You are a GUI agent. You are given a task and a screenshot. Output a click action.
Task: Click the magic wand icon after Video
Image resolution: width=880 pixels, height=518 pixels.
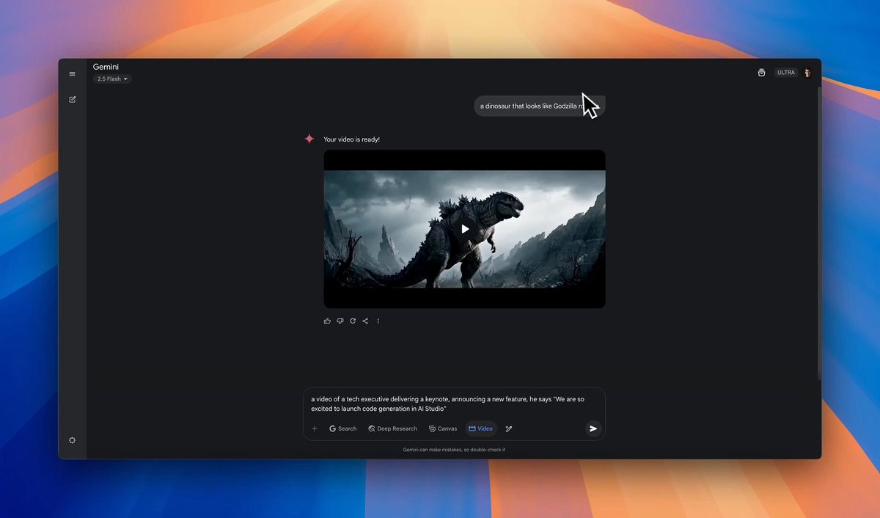[x=509, y=428]
